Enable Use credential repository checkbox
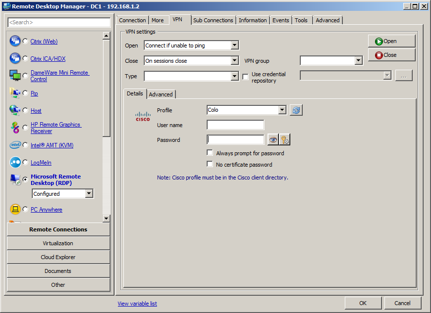This screenshot has height=313, width=431. coord(245,77)
